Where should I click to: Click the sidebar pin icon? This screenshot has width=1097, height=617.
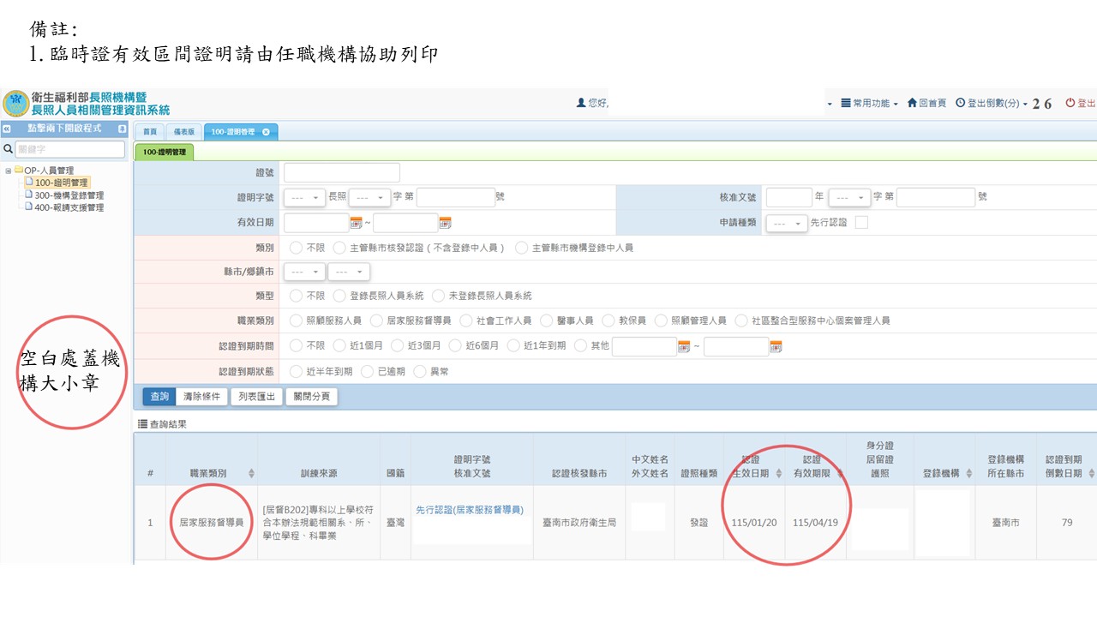click(122, 129)
